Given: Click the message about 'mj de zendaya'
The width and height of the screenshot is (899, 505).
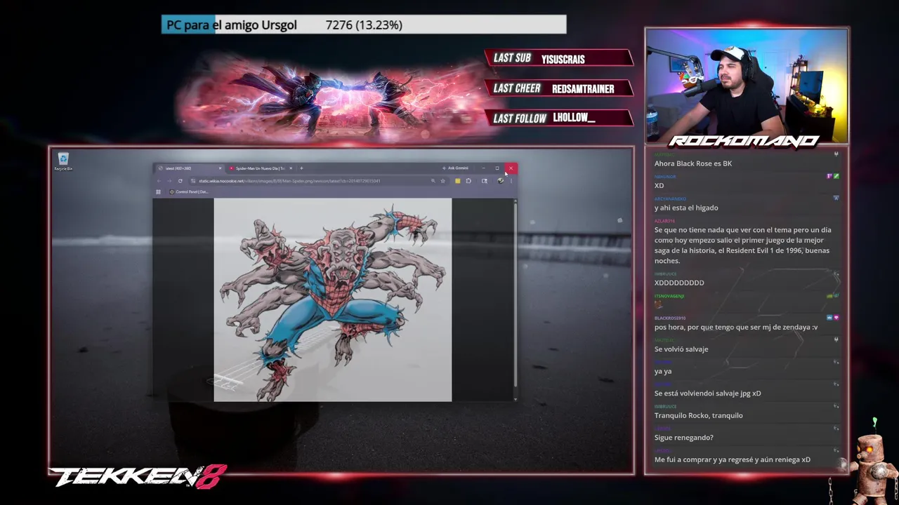Looking at the screenshot, I should pyautogui.click(x=736, y=327).
